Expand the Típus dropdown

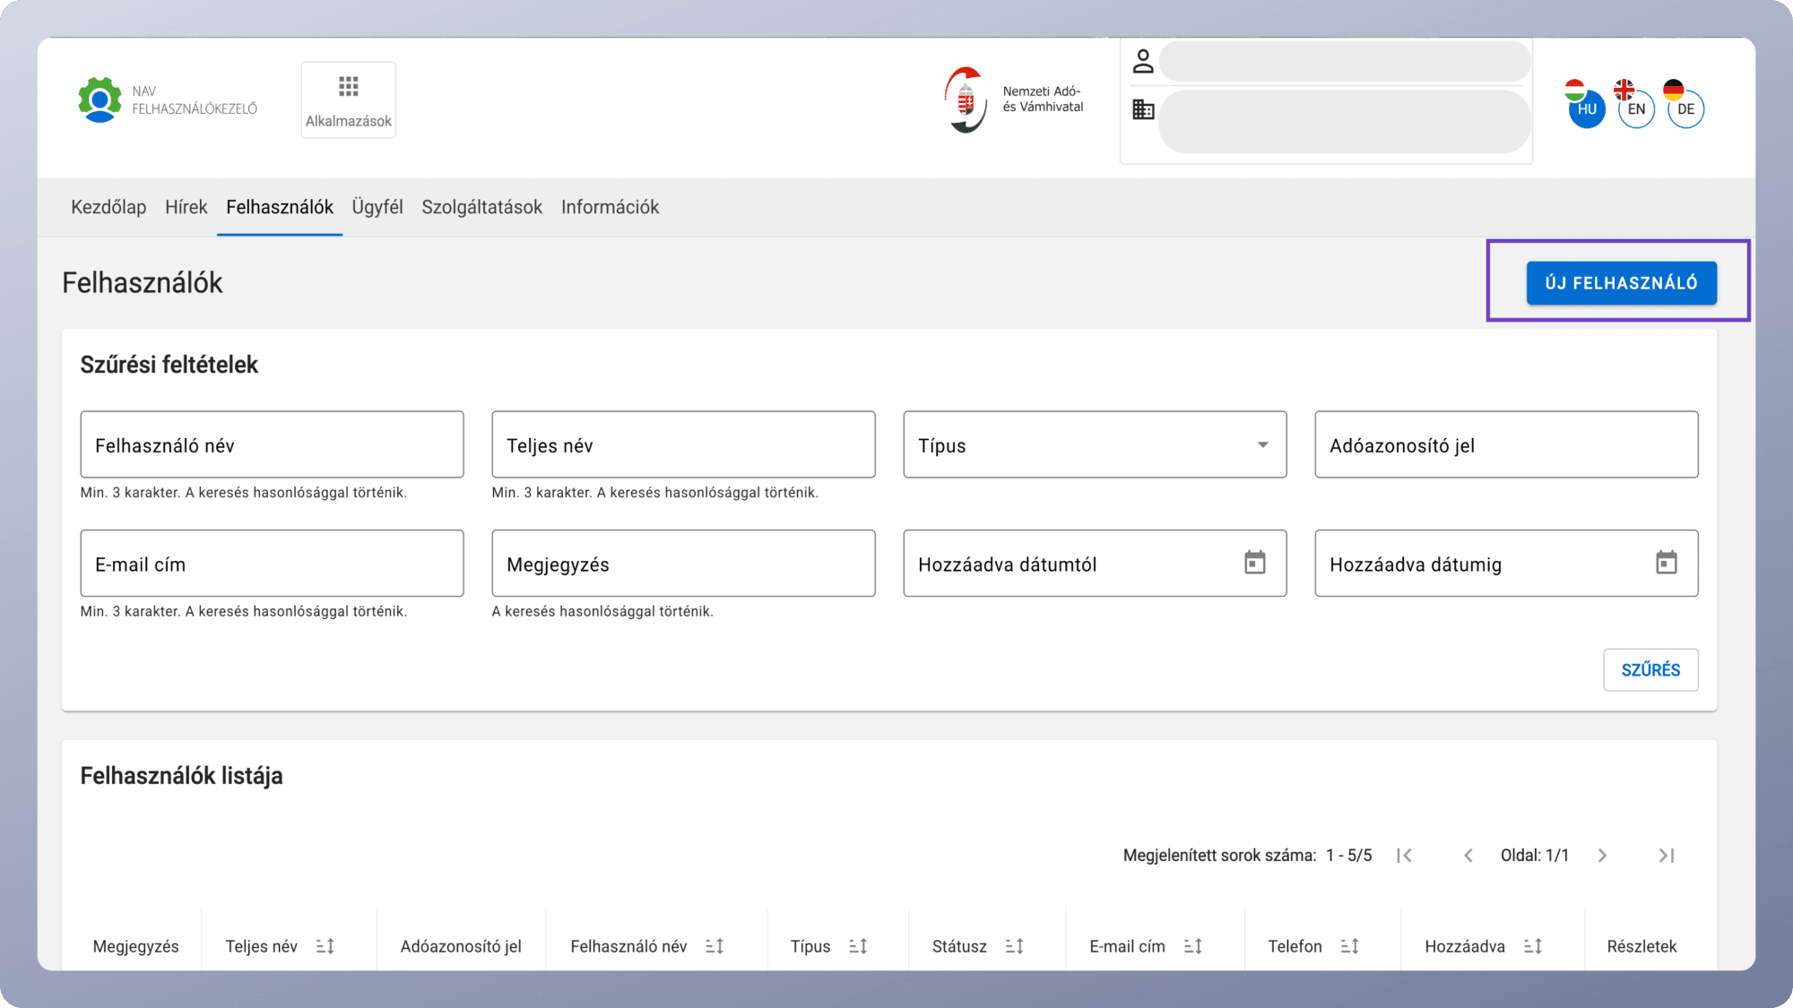click(1095, 444)
